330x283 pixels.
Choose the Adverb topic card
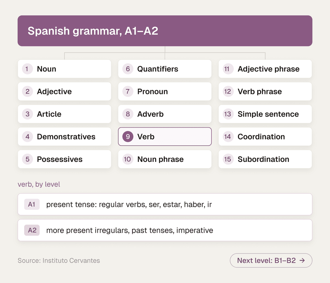click(x=165, y=114)
